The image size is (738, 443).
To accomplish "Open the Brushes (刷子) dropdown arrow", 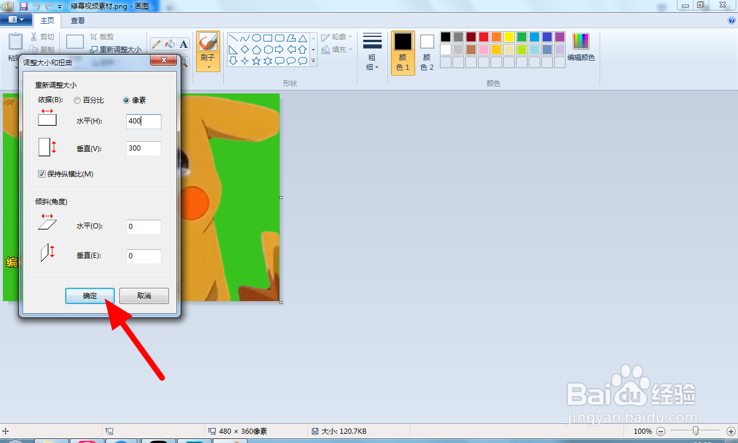I will click(x=208, y=67).
